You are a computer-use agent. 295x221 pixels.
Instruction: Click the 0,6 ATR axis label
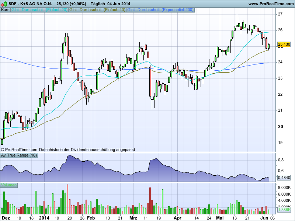point(281,171)
